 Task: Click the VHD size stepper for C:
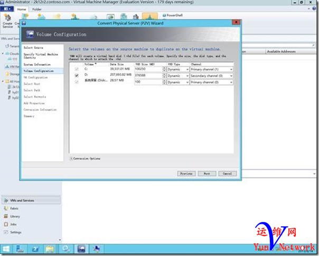[x=164, y=69]
